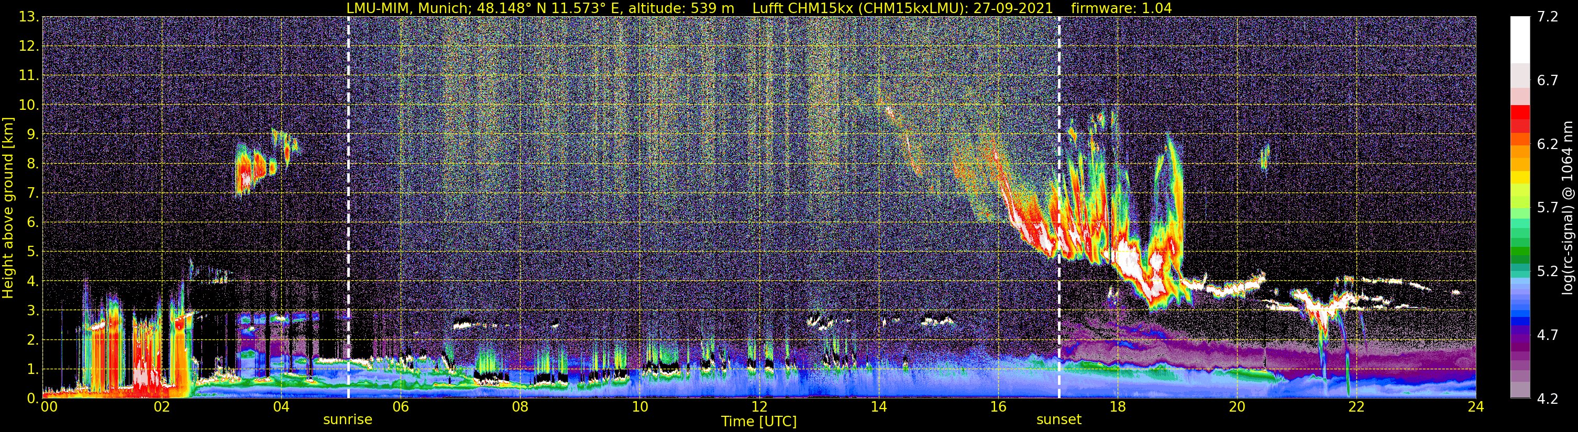The width and height of the screenshot is (1578, 432).
Task: Click the 'firmware: 1.04' text
Action: [1121, 8]
